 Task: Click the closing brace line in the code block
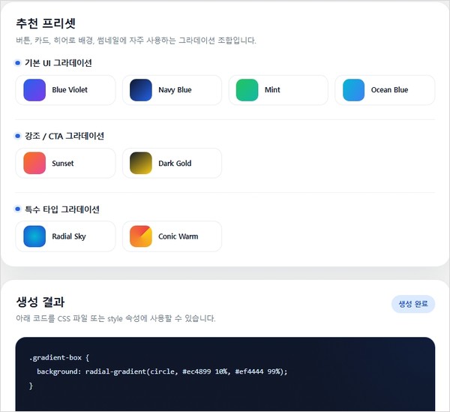click(31, 386)
